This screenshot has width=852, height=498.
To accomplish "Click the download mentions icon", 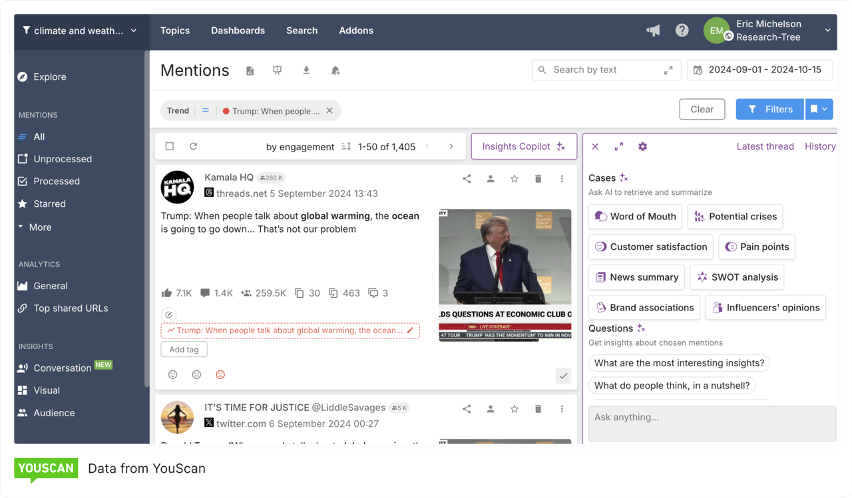I will (x=306, y=70).
